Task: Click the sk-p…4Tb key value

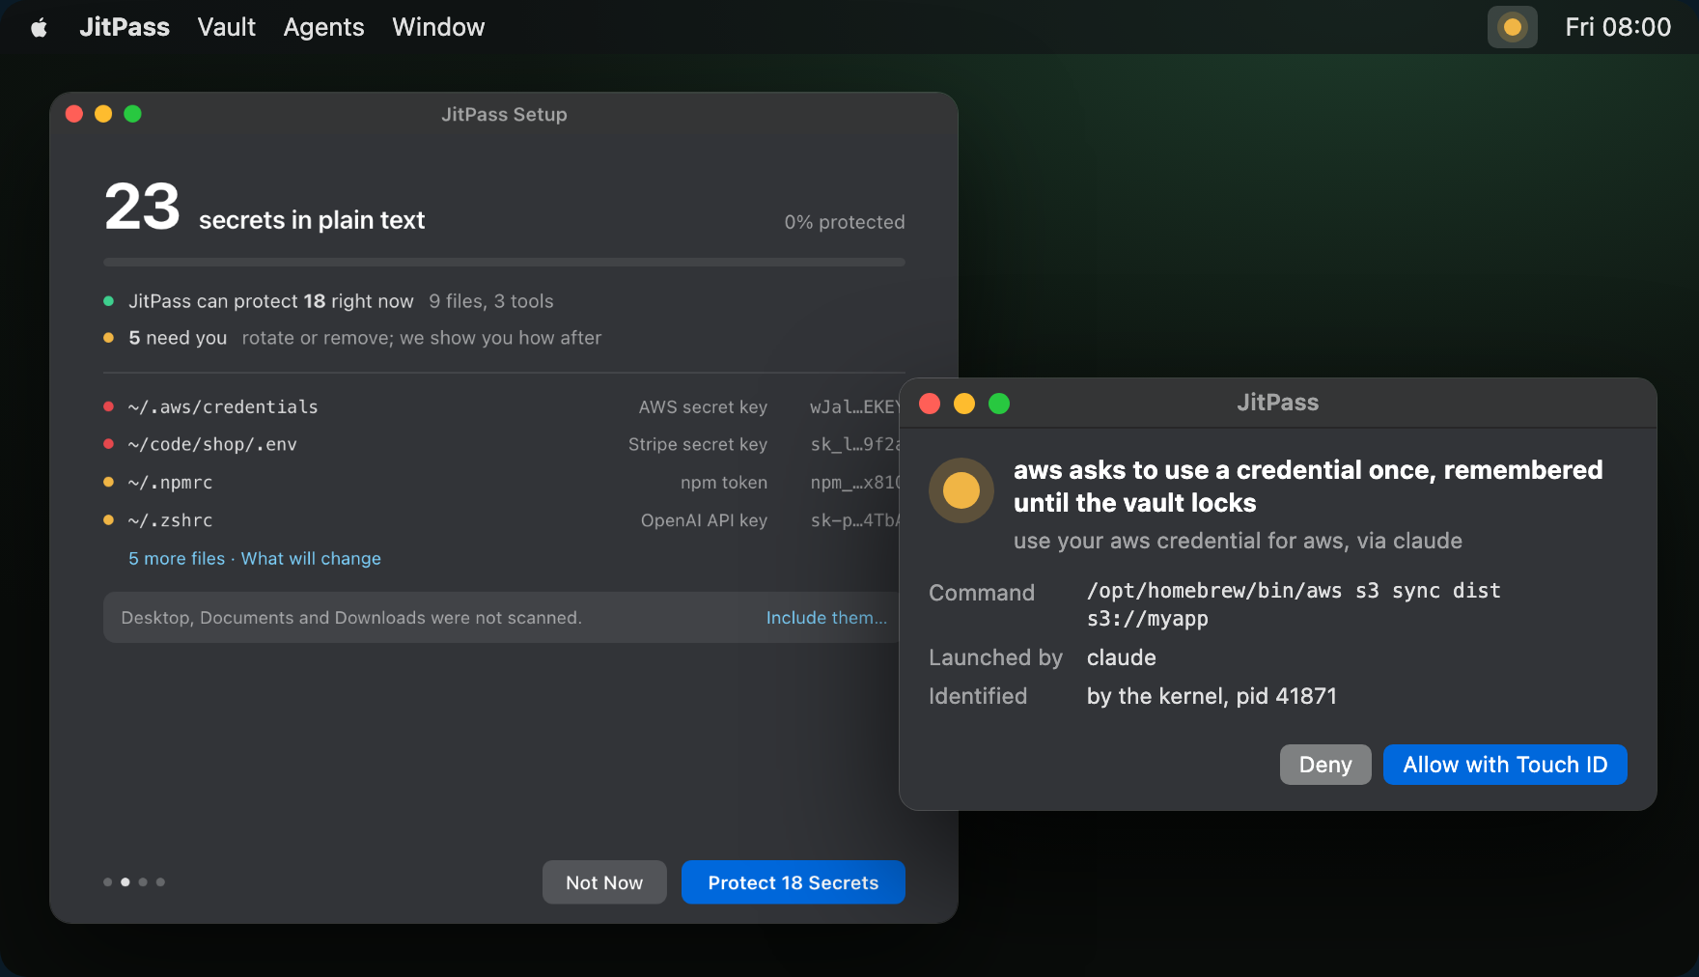Action: point(855,520)
